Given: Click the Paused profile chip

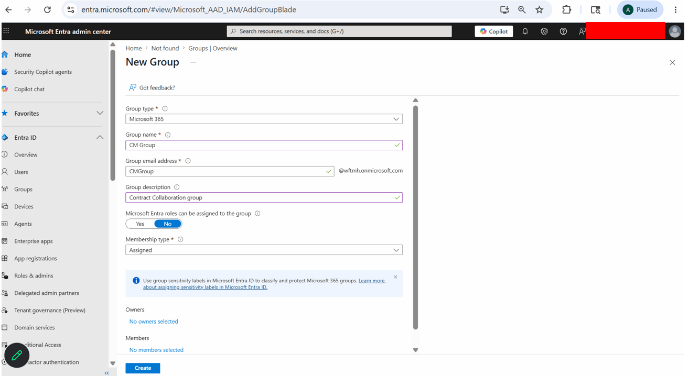Looking at the screenshot, I should coord(640,9).
